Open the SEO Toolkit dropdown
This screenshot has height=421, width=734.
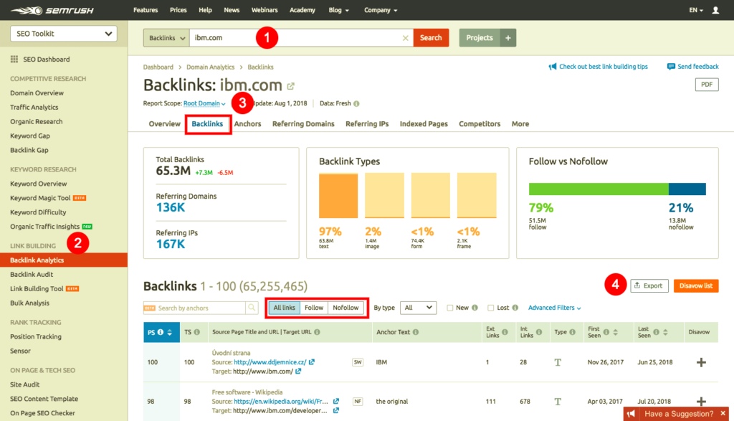point(64,34)
